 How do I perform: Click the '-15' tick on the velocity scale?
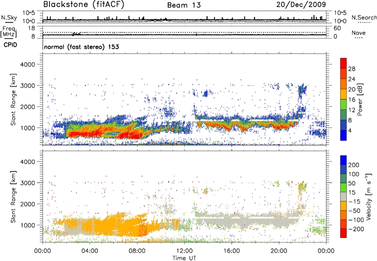tap(354, 201)
